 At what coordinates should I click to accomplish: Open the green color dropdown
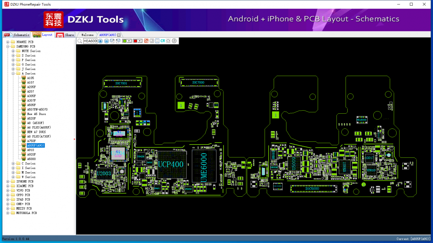point(129,41)
